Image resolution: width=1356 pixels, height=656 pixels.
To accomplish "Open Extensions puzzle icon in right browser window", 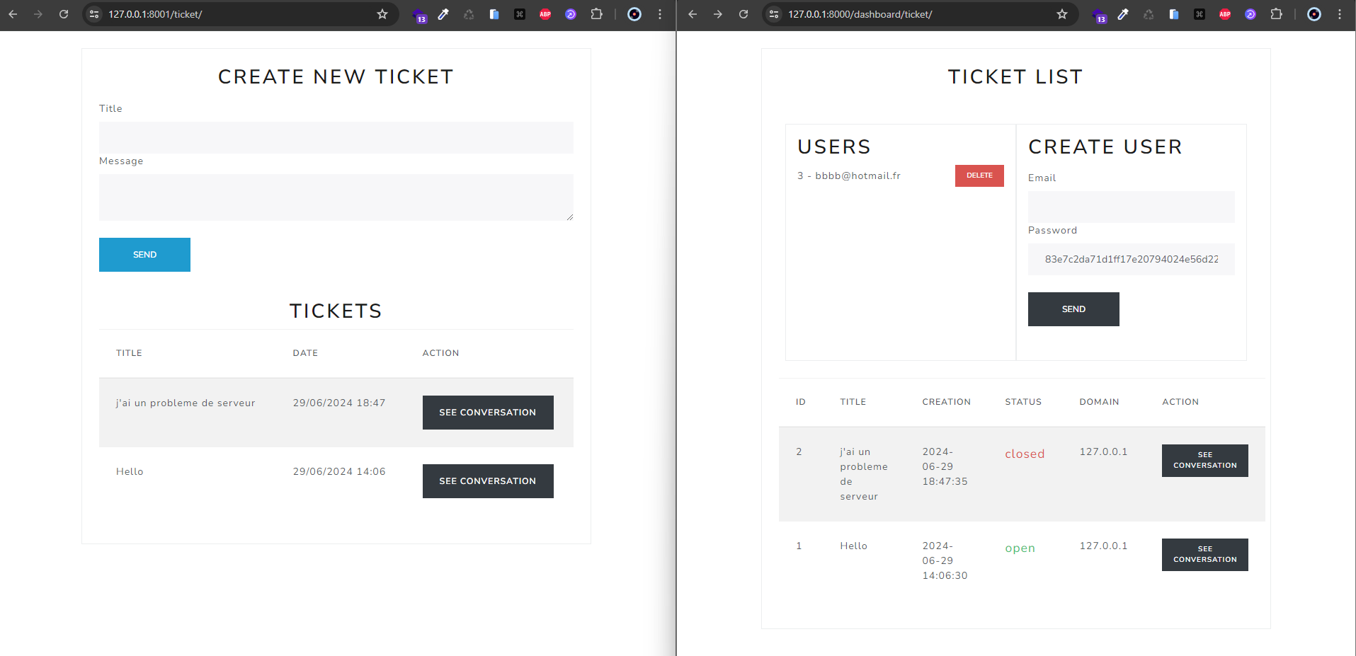I will (1276, 14).
